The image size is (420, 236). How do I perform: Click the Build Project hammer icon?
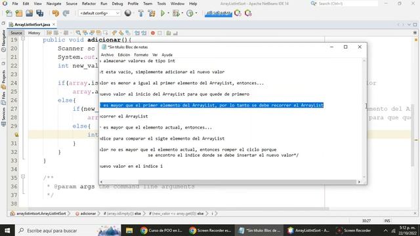[x=140, y=13]
